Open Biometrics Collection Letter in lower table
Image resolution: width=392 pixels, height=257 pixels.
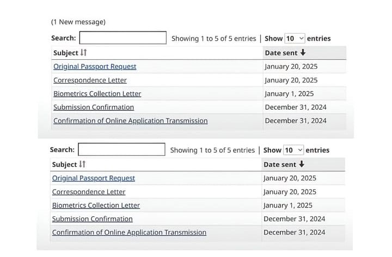coord(96,205)
